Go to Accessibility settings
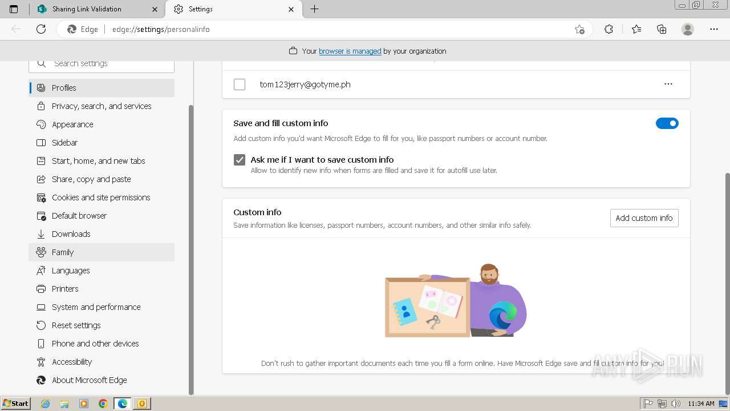Viewport: 730px width, 411px height. point(102,362)
